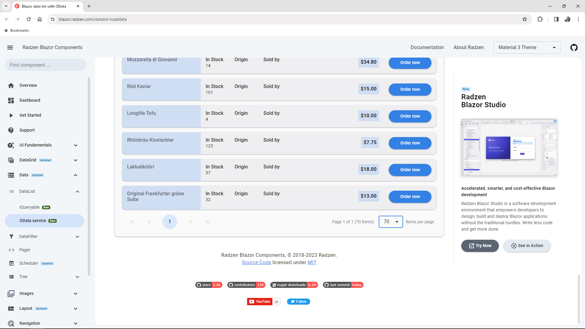
Task: Click the Support question mark icon
Action: 11,130
